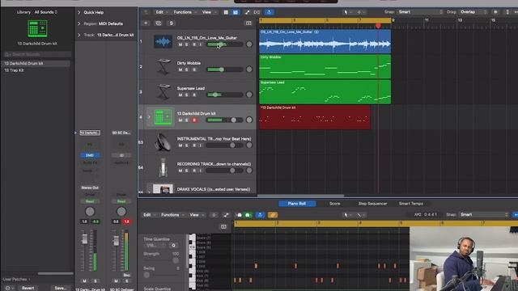Open the tracks area Snap Smart dropdown
The image size is (518, 291).
(x=420, y=12)
